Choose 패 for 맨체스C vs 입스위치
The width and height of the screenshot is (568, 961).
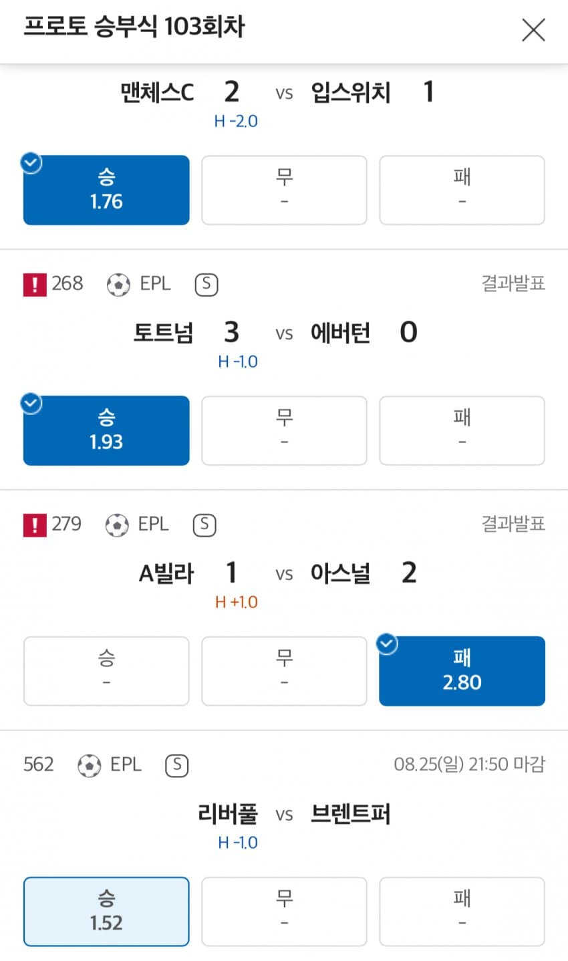click(462, 190)
